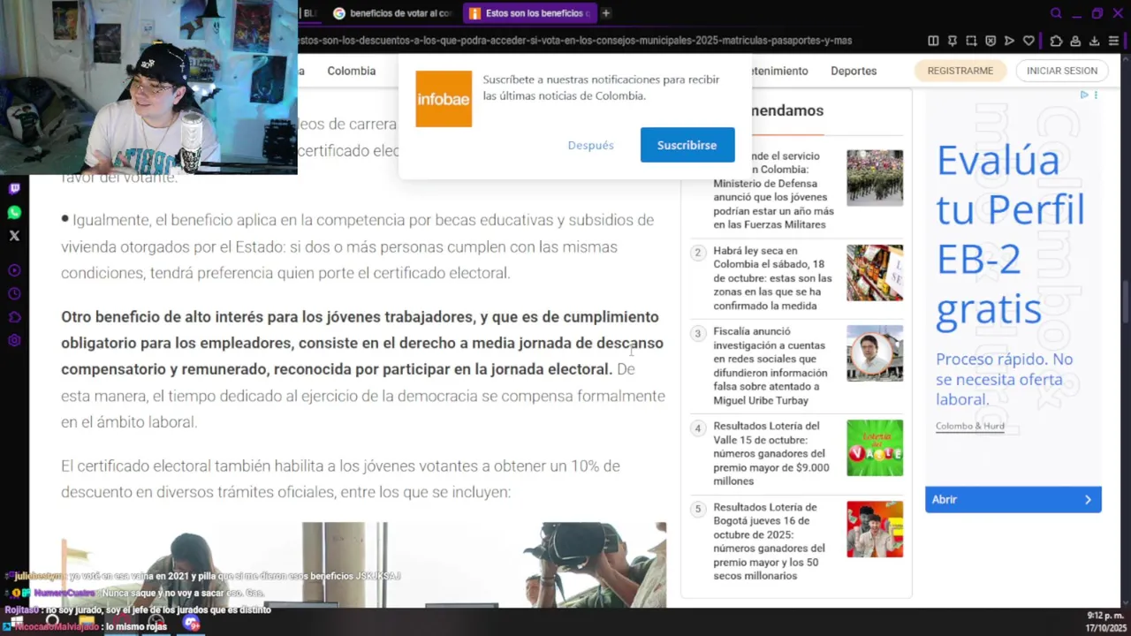The width and height of the screenshot is (1131, 636).
Task: Click the Lotería del Valle thumbnail
Action: [875, 448]
